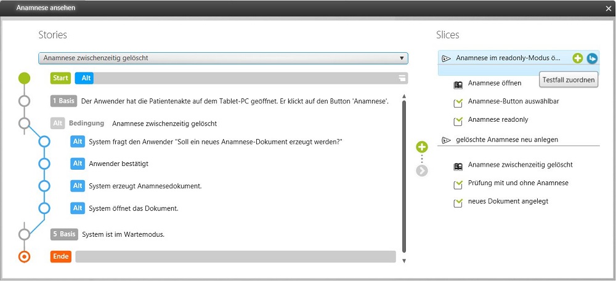Screen dimensions: 616x281
Task: Click the collapse icon in Start bar
Action: pyautogui.click(x=402, y=78)
